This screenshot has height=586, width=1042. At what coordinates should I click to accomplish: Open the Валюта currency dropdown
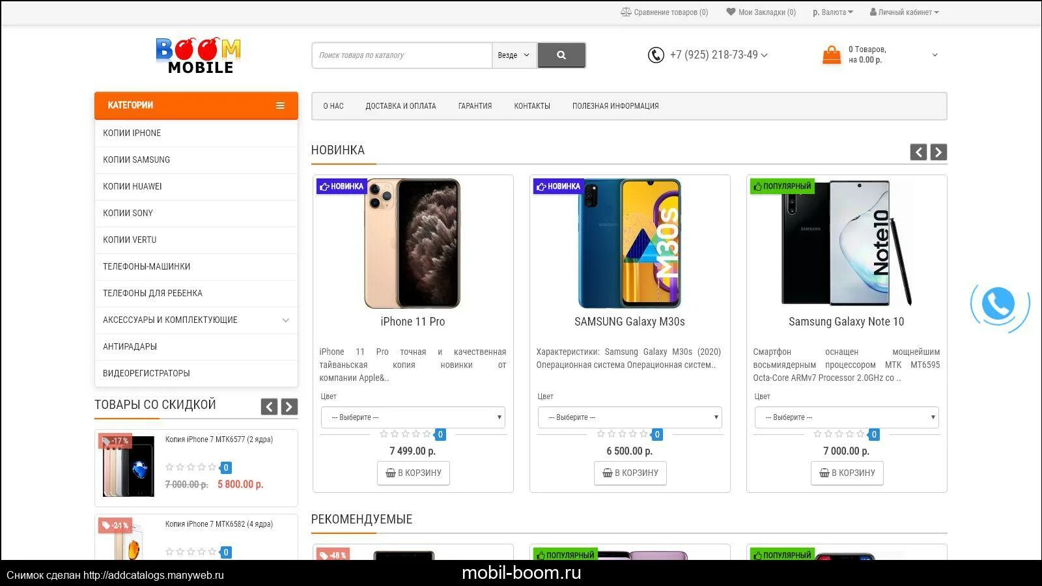(x=833, y=12)
